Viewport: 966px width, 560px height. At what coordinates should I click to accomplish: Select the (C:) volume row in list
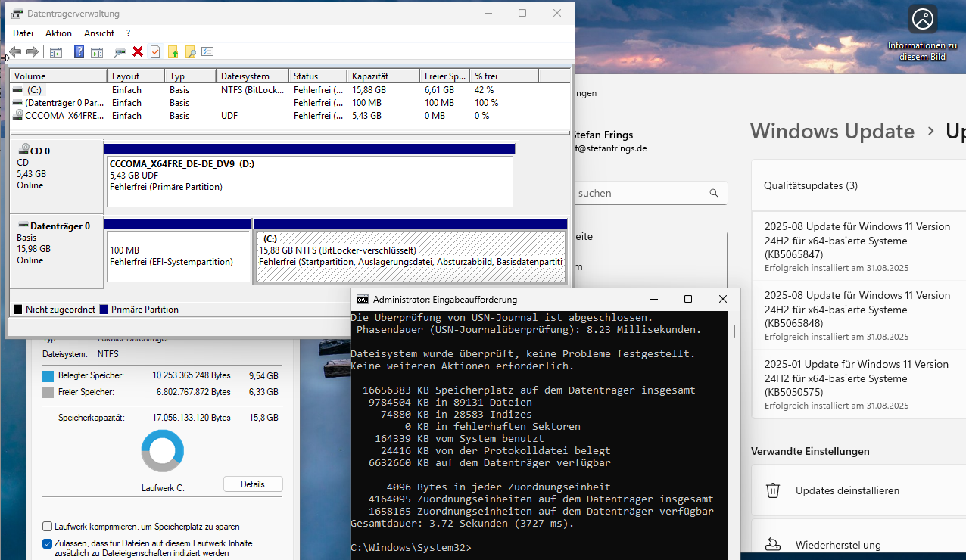click(x=289, y=89)
